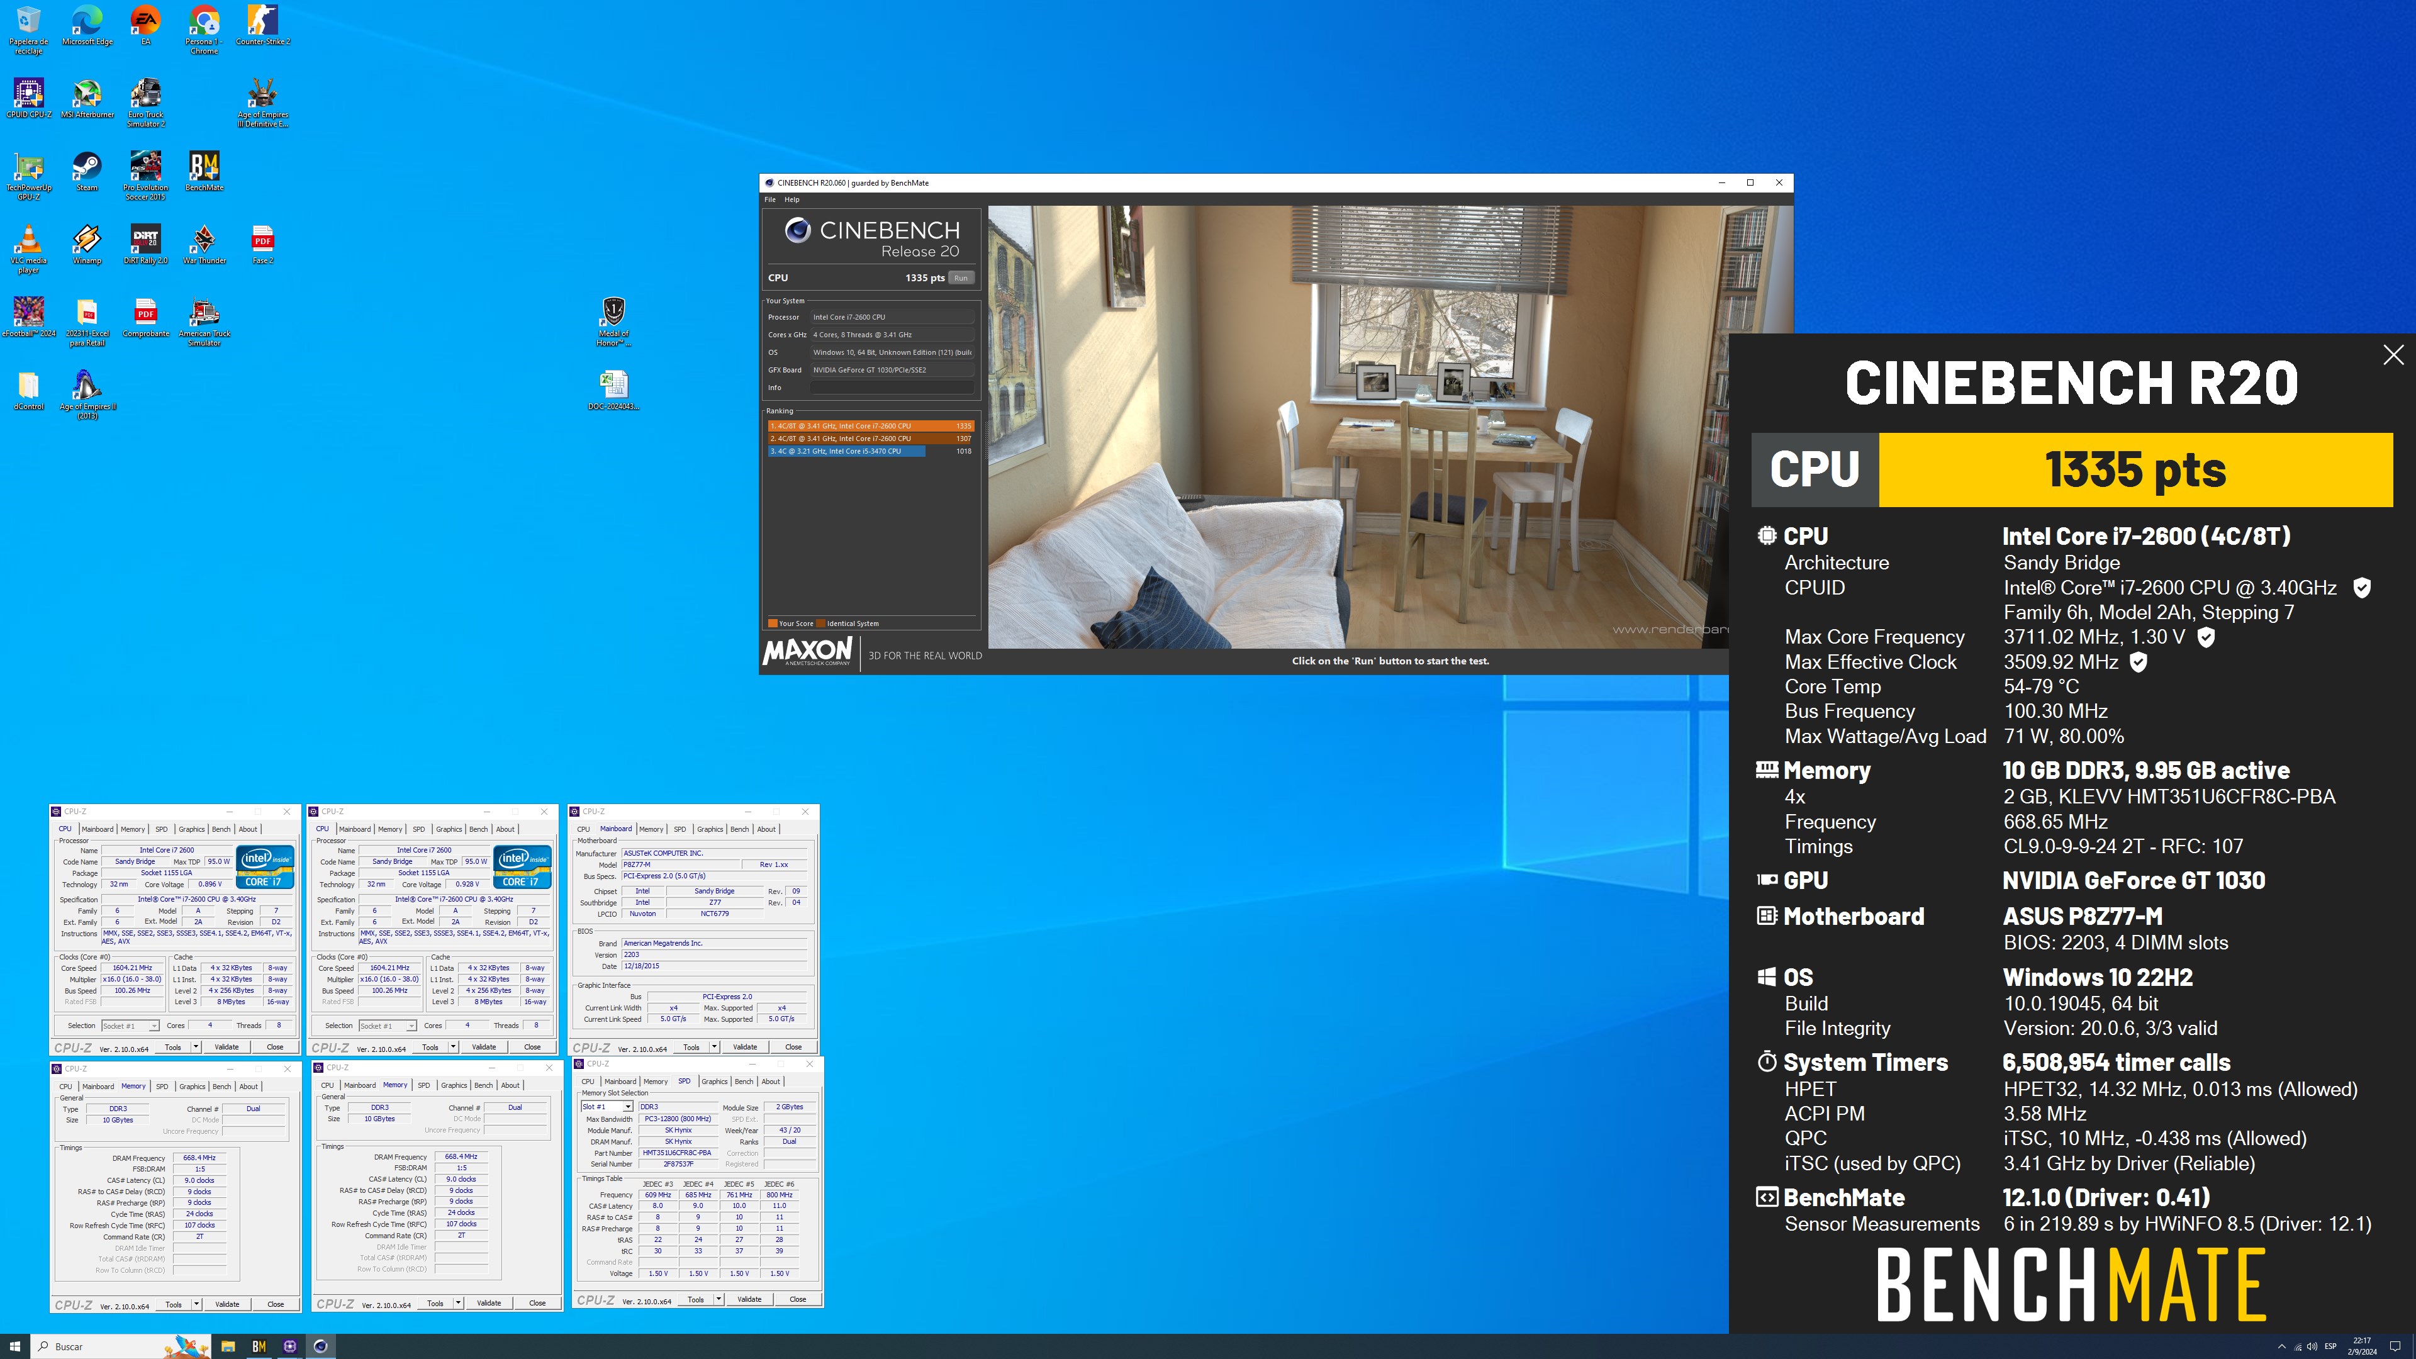
Task: Open the Tools dropdown arrow in the Mainboard window
Action: click(x=713, y=1047)
